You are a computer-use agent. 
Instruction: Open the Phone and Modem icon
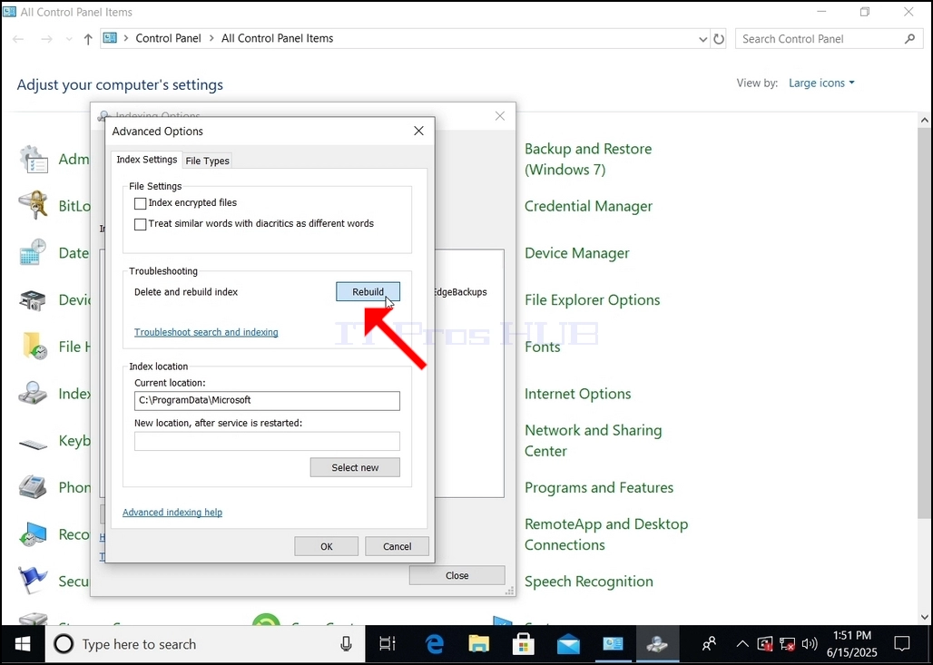point(34,487)
